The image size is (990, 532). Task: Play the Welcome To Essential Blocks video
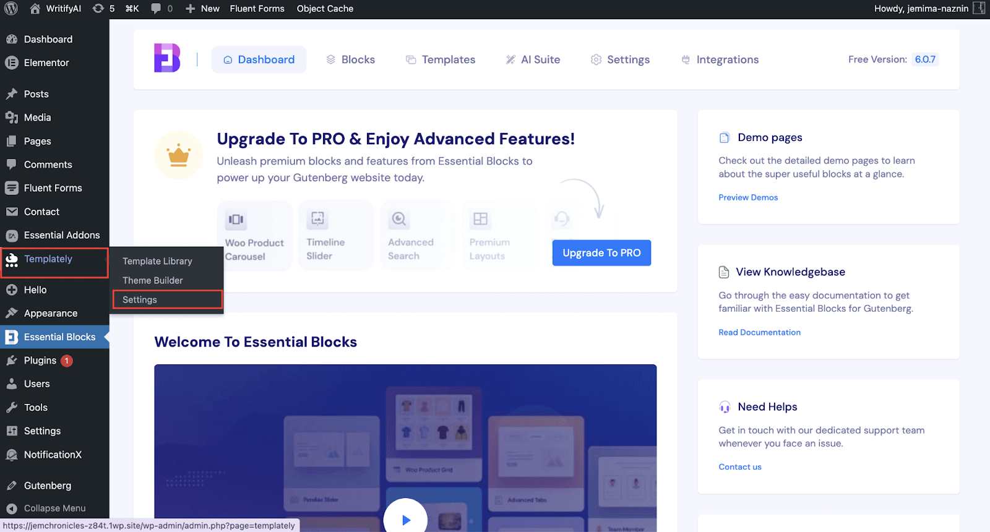(405, 520)
